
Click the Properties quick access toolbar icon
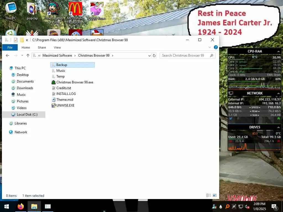[16, 40]
